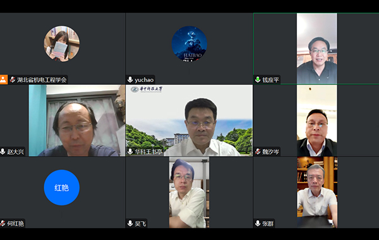
Task: Click the microphone icon beside 张群
Action: point(258,223)
